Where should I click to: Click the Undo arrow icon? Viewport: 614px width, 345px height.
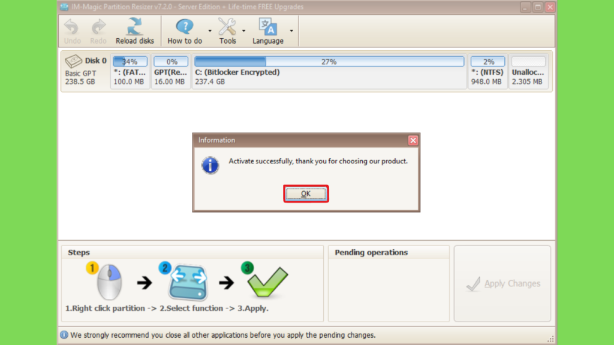pyautogui.click(x=72, y=28)
